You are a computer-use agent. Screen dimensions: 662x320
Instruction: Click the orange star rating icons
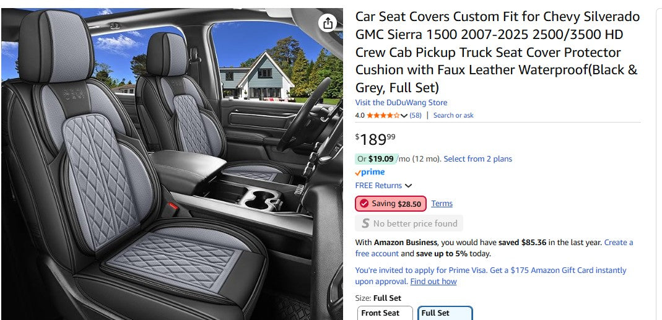click(x=383, y=116)
